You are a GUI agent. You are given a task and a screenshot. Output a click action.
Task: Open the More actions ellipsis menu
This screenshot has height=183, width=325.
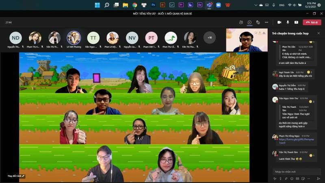[x=266, y=22]
